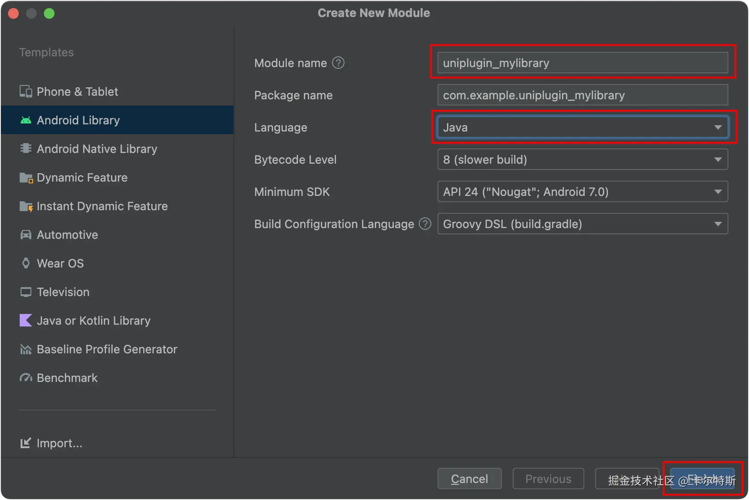The height and width of the screenshot is (500, 749).
Task: Choose the Android Native Library icon
Action: point(26,148)
